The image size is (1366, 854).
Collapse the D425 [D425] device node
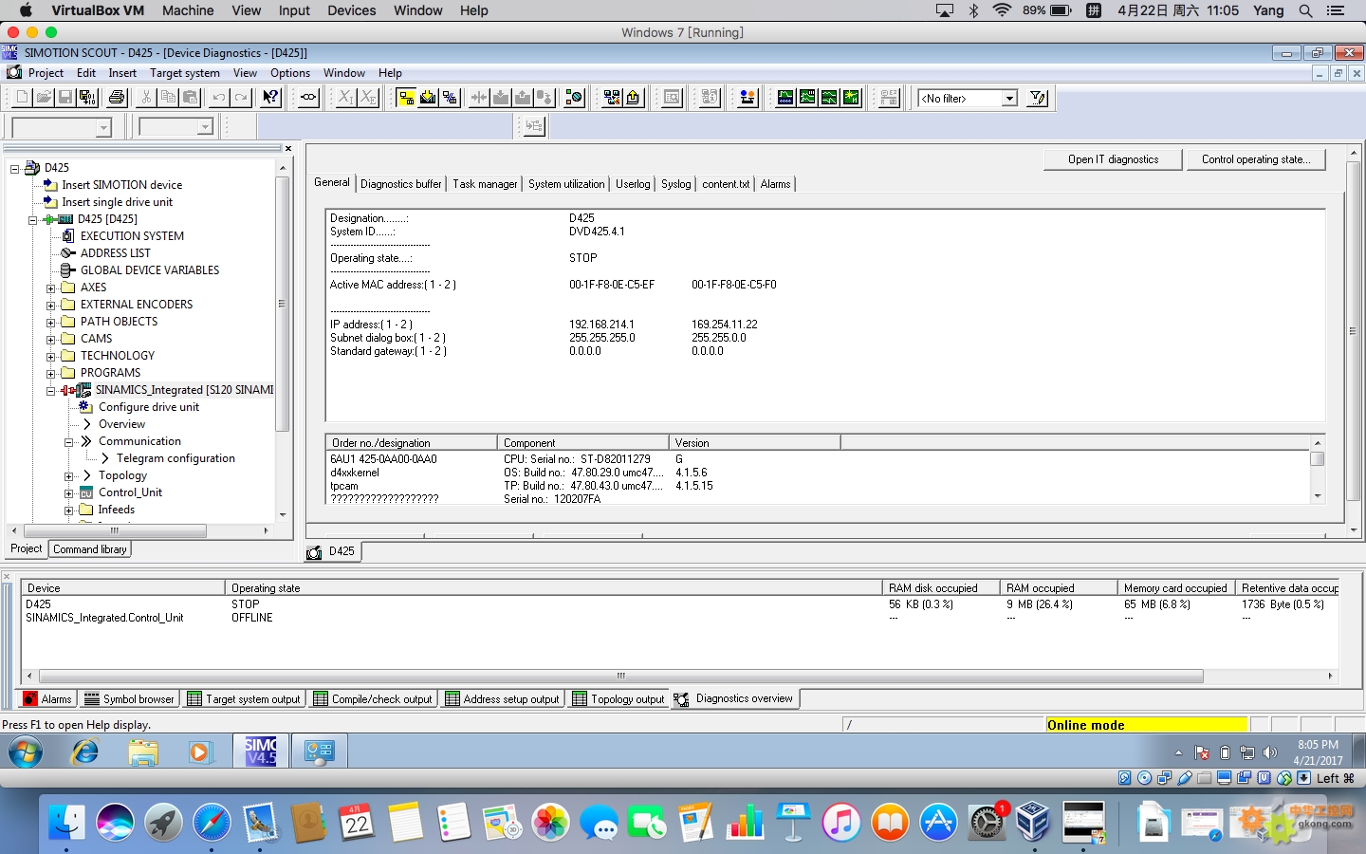coord(33,220)
